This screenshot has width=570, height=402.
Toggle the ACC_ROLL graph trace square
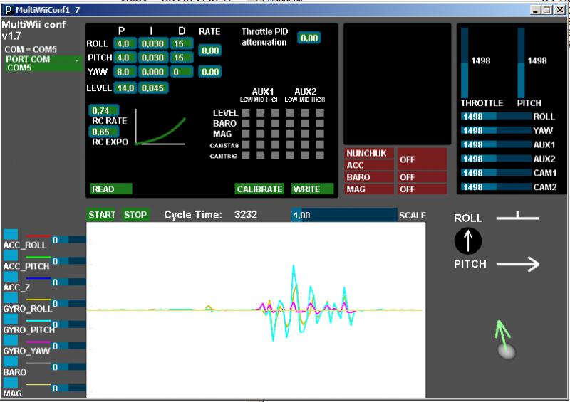click(x=11, y=234)
